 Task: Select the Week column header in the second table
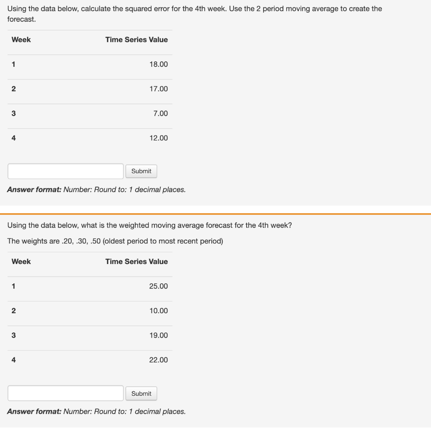[x=21, y=262]
